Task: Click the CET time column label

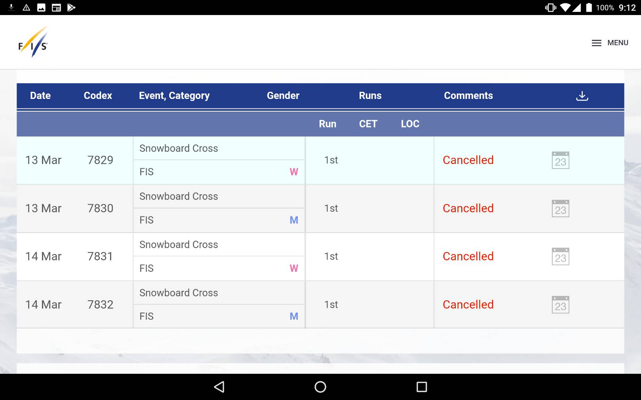Action: point(368,124)
